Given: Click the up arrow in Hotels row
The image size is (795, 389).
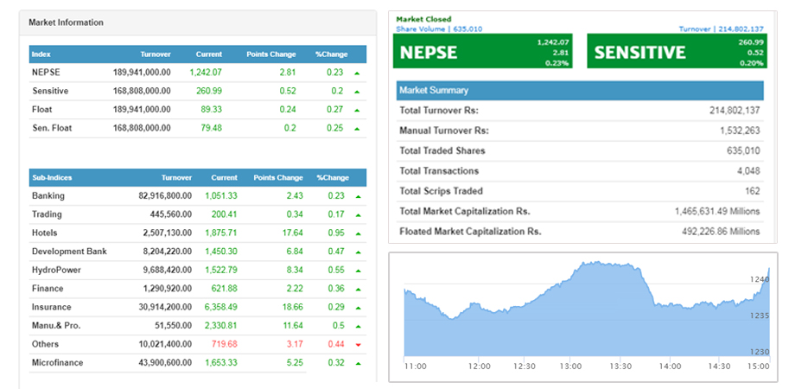Looking at the screenshot, I should click(x=359, y=233).
